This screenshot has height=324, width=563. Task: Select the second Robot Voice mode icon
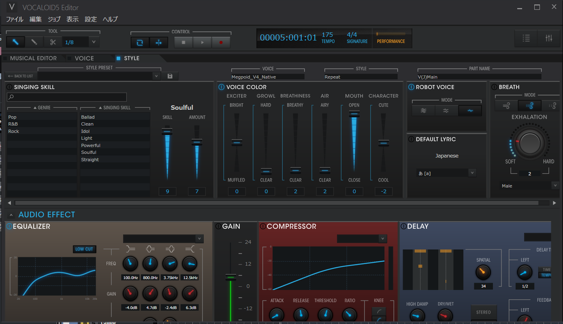[x=446, y=111]
